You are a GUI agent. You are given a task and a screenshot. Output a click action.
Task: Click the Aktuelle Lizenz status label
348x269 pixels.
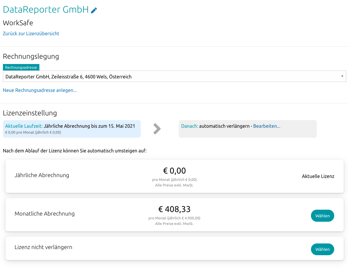318,176
